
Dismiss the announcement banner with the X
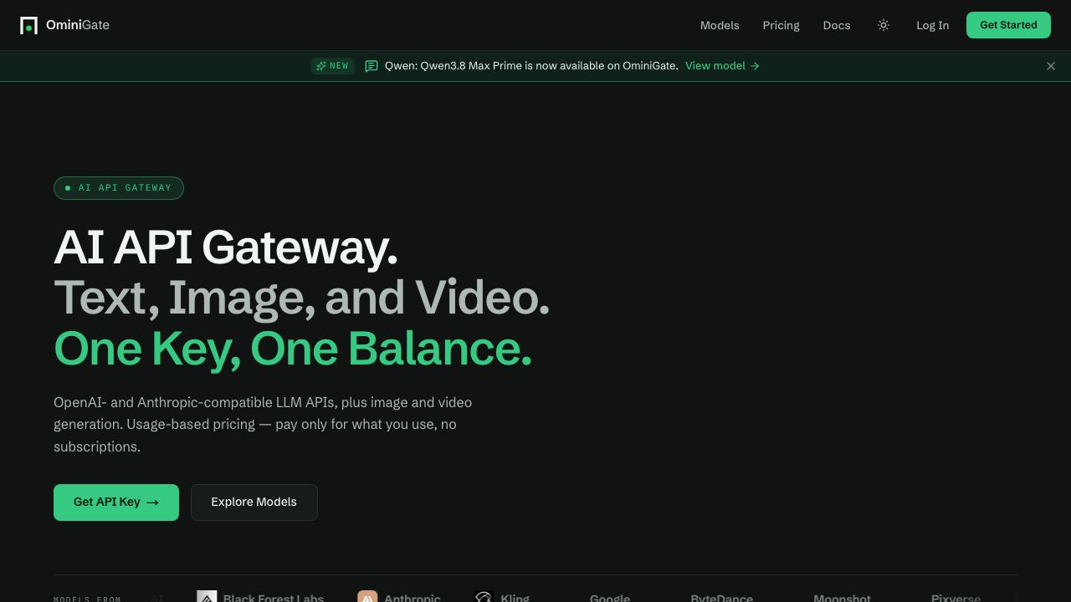point(1051,66)
